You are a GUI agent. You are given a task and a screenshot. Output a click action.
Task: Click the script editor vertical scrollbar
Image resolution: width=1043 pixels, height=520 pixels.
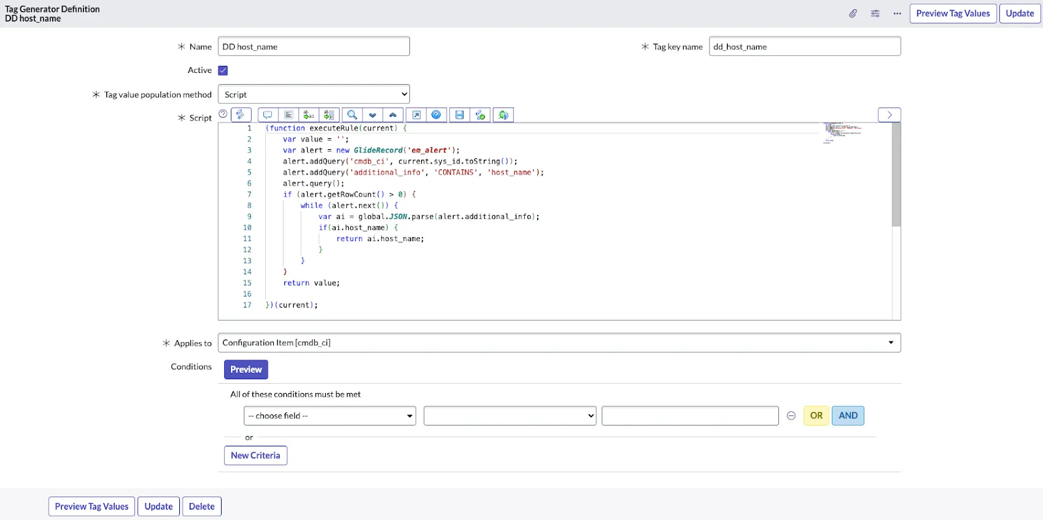tap(896, 175)
